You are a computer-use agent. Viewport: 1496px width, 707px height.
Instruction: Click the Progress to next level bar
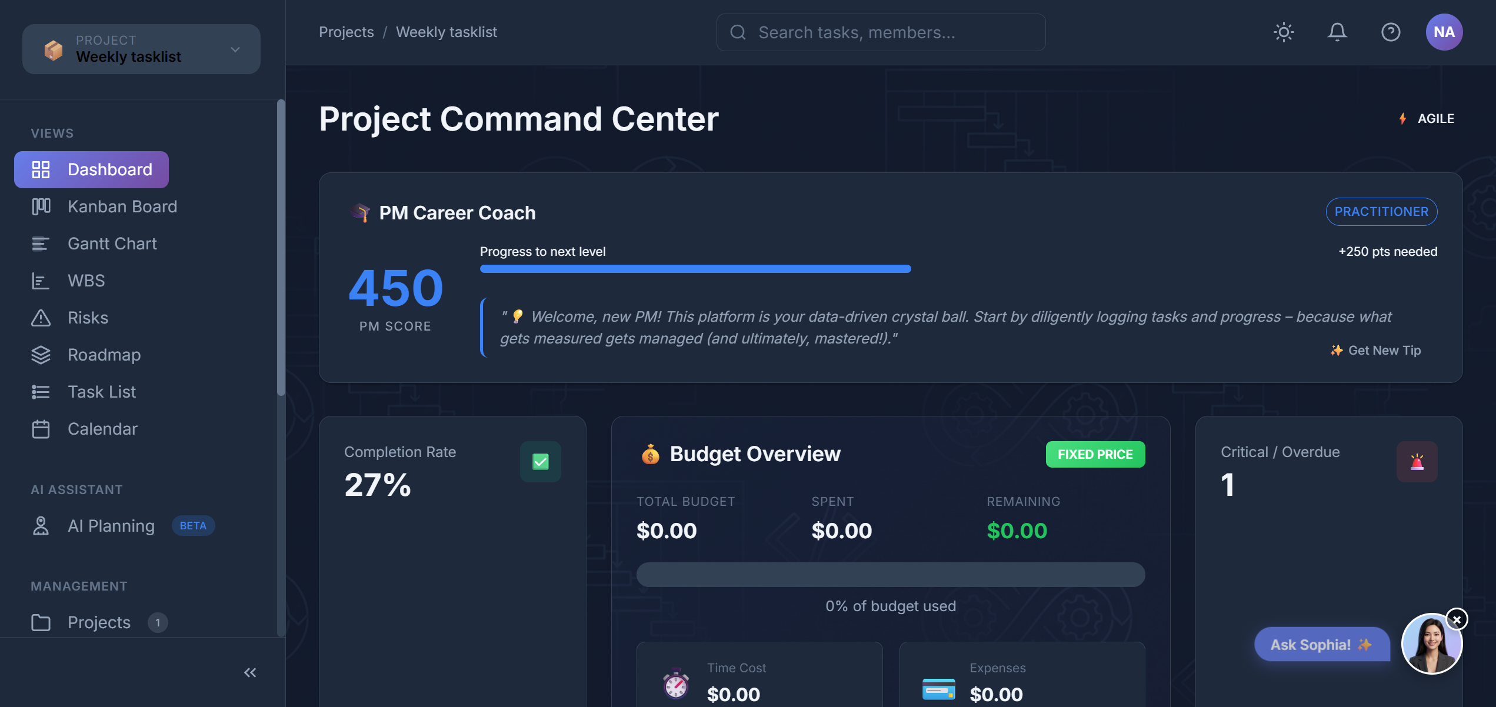click(x=695, y=269)
